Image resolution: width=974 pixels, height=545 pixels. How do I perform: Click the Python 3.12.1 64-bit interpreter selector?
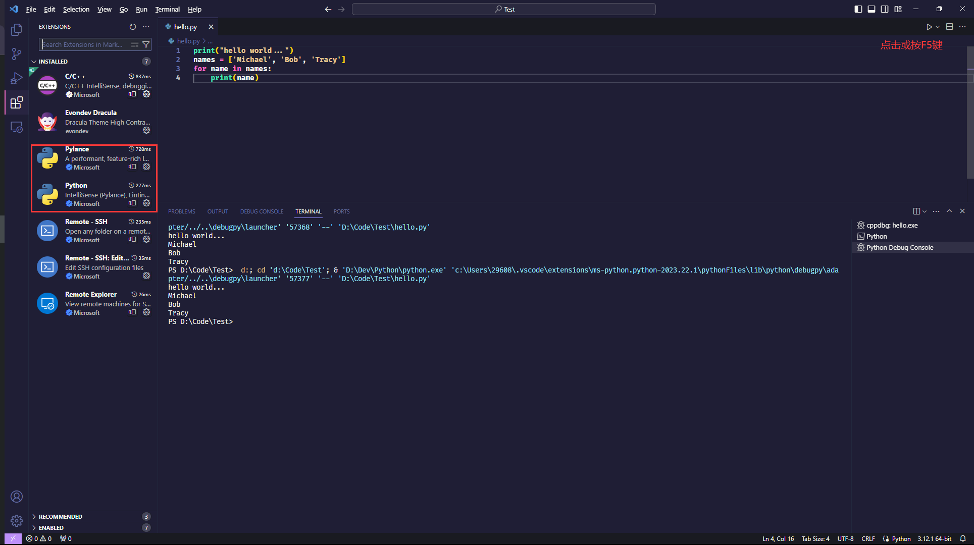point(934,538)
